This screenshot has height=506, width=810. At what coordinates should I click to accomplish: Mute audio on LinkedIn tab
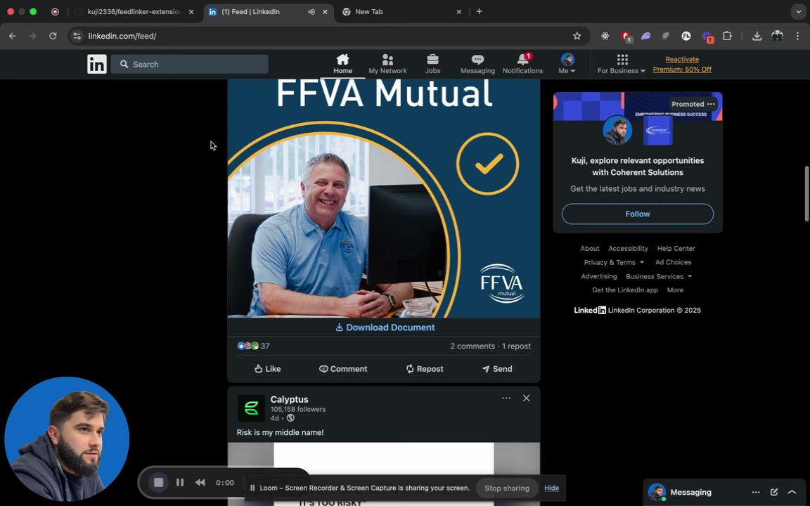pos(311,12)
